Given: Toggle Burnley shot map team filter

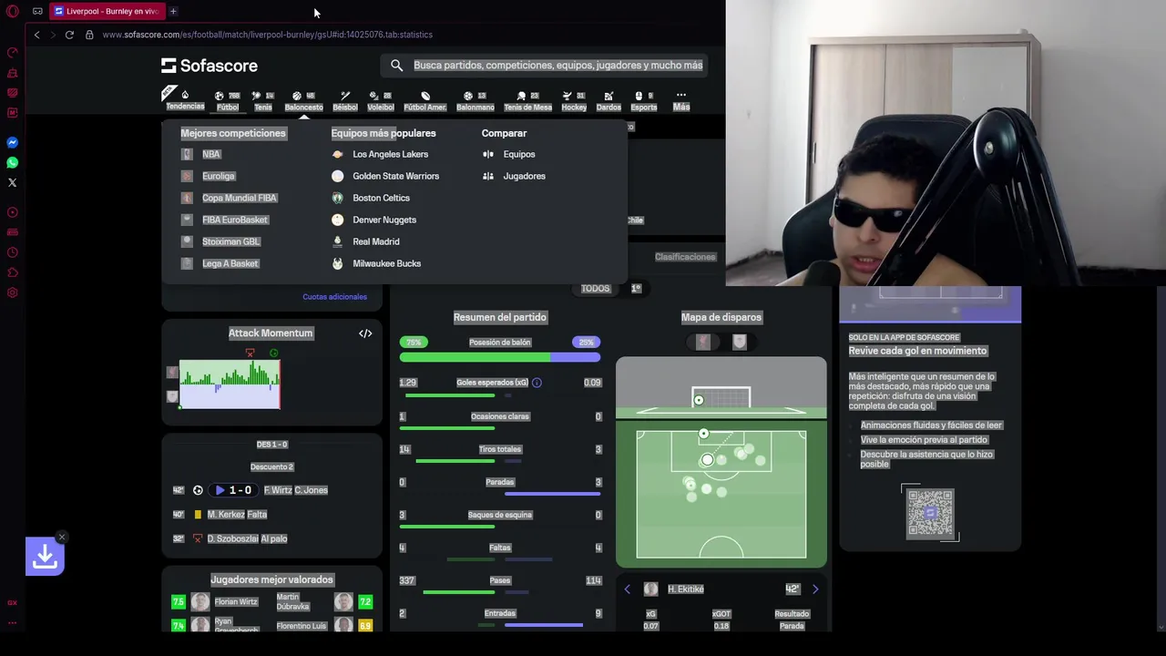Looking at the screenshot, I should click(x=739, y=342).
